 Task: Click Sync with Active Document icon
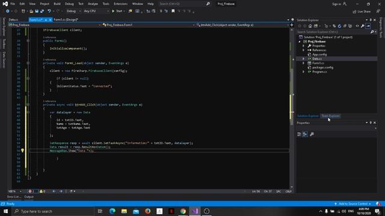[334, 26]
